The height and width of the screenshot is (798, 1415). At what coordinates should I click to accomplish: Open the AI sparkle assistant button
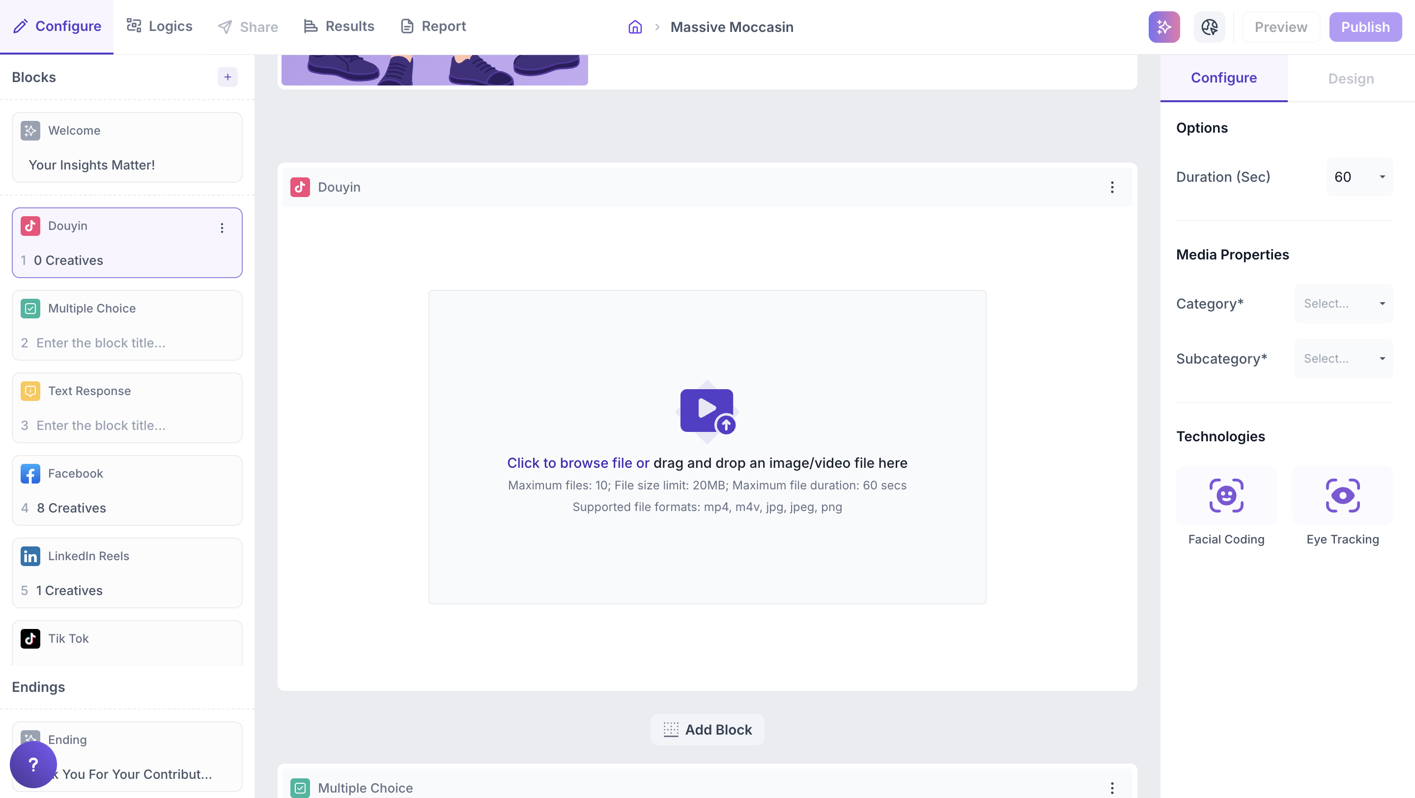click(1163, 27)
